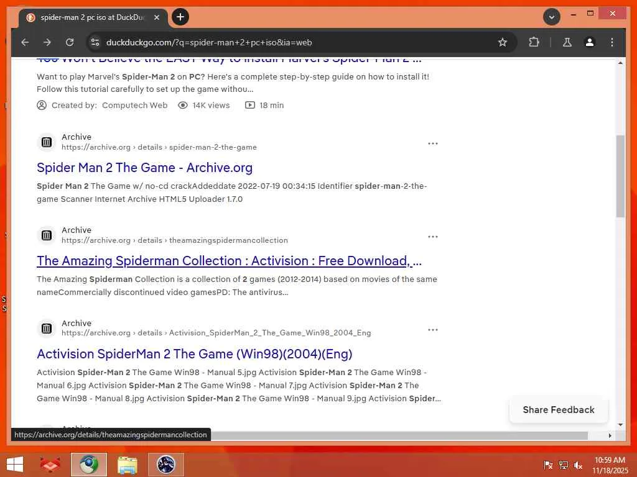Close the spider-man 2 pc iso tab

pyautogui.click(x=156, y=17)
